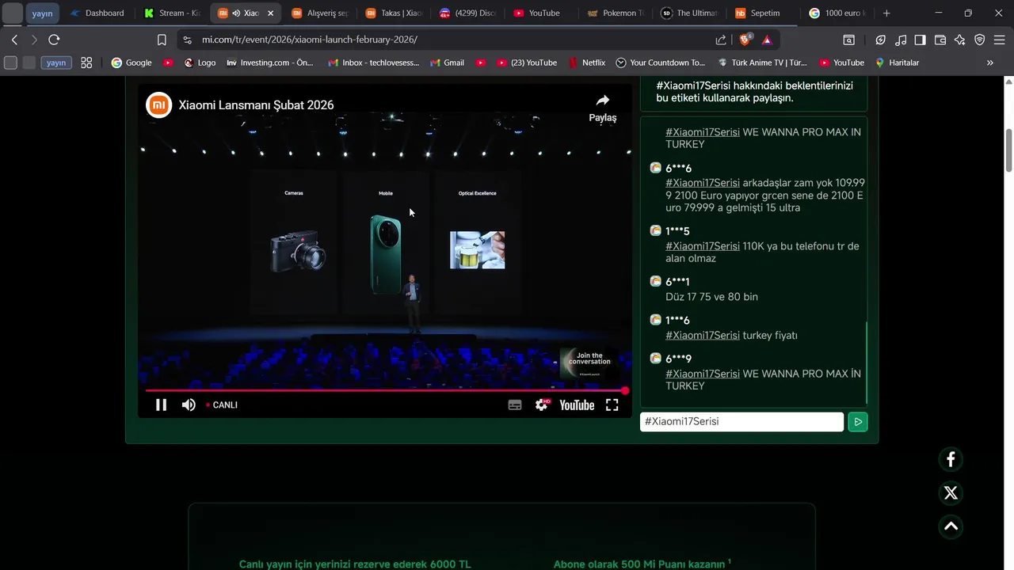Open the Inbox techlovesess bookmark
Screen dimensions: 1014x570
[x=373, y=63]
